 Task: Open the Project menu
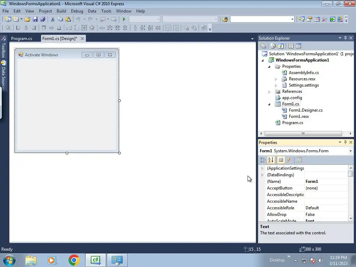click(x=45, y=11)
